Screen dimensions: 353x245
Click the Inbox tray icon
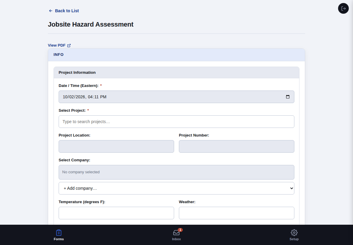(176, 233)
